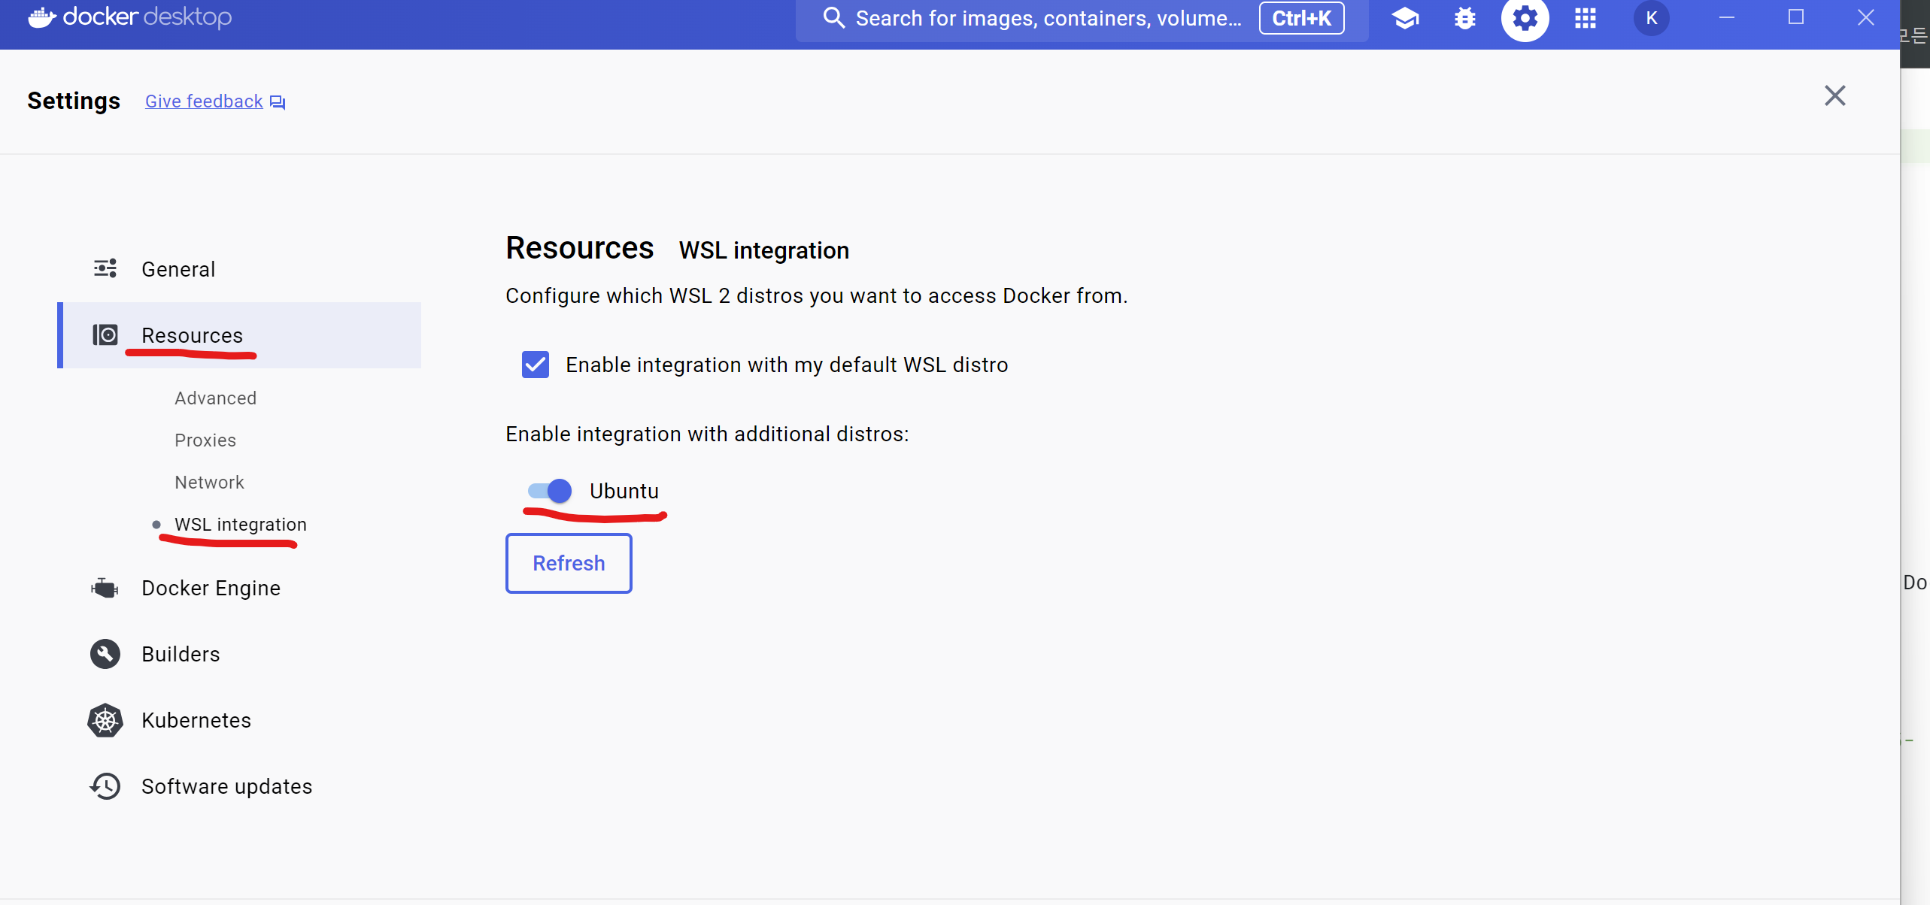The width and height of the screenshot is (1930, 905).
Task: Click the search field for images, containers
Action: 1047,18
